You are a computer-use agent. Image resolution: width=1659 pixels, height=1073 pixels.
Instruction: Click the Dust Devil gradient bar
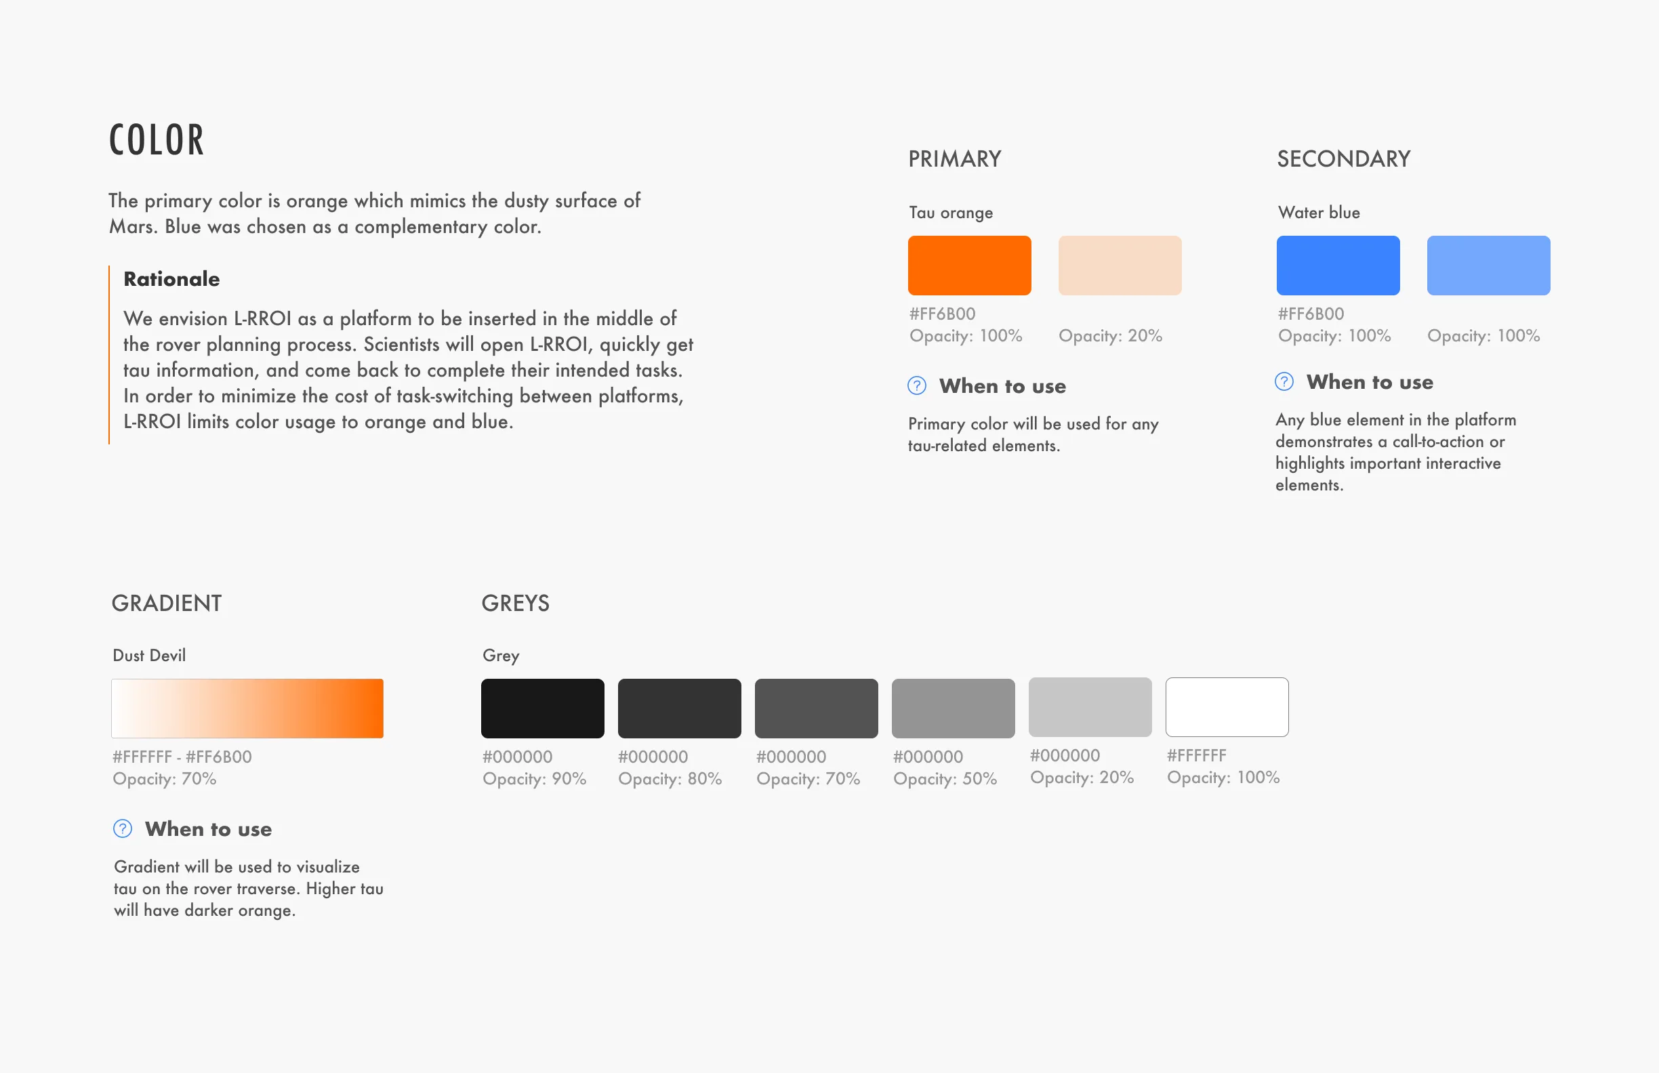[x=247, y=707]
